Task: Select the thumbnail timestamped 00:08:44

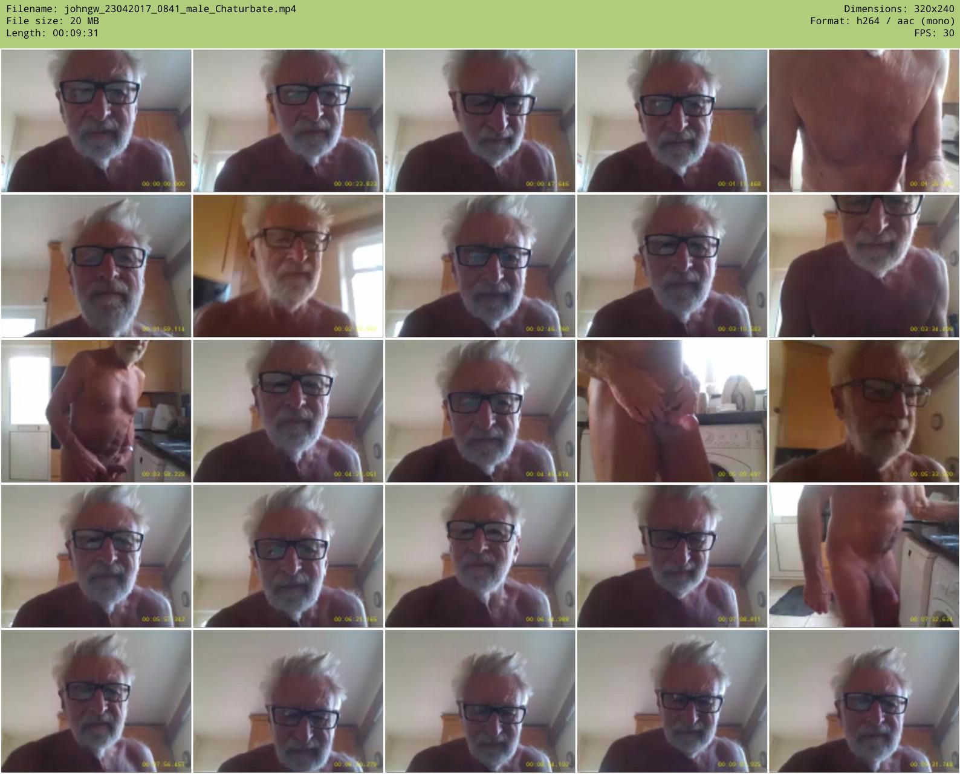Action: [480, 701]
